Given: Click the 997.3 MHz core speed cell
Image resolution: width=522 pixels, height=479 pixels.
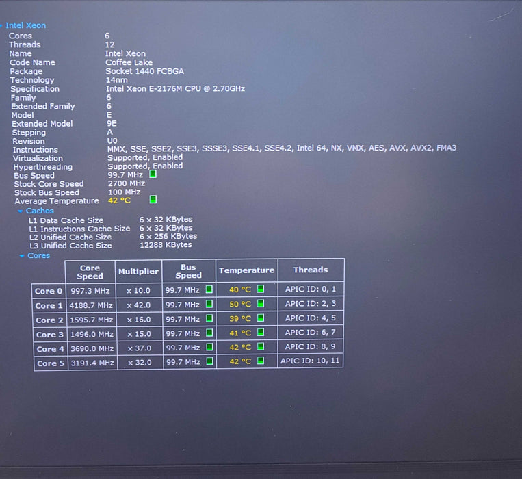Looking at the screenshot, I should [x=90, y=291].
